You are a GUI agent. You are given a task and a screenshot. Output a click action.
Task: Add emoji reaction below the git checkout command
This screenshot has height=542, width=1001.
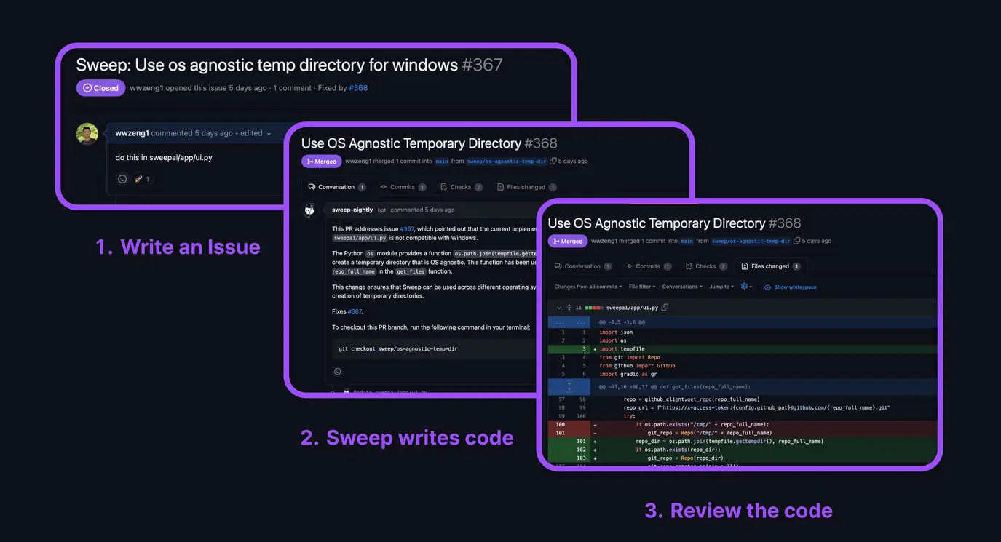(x=338, y=372)
